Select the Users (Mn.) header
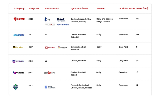Screen dimensions: 160x98 [x=142, y=8]
